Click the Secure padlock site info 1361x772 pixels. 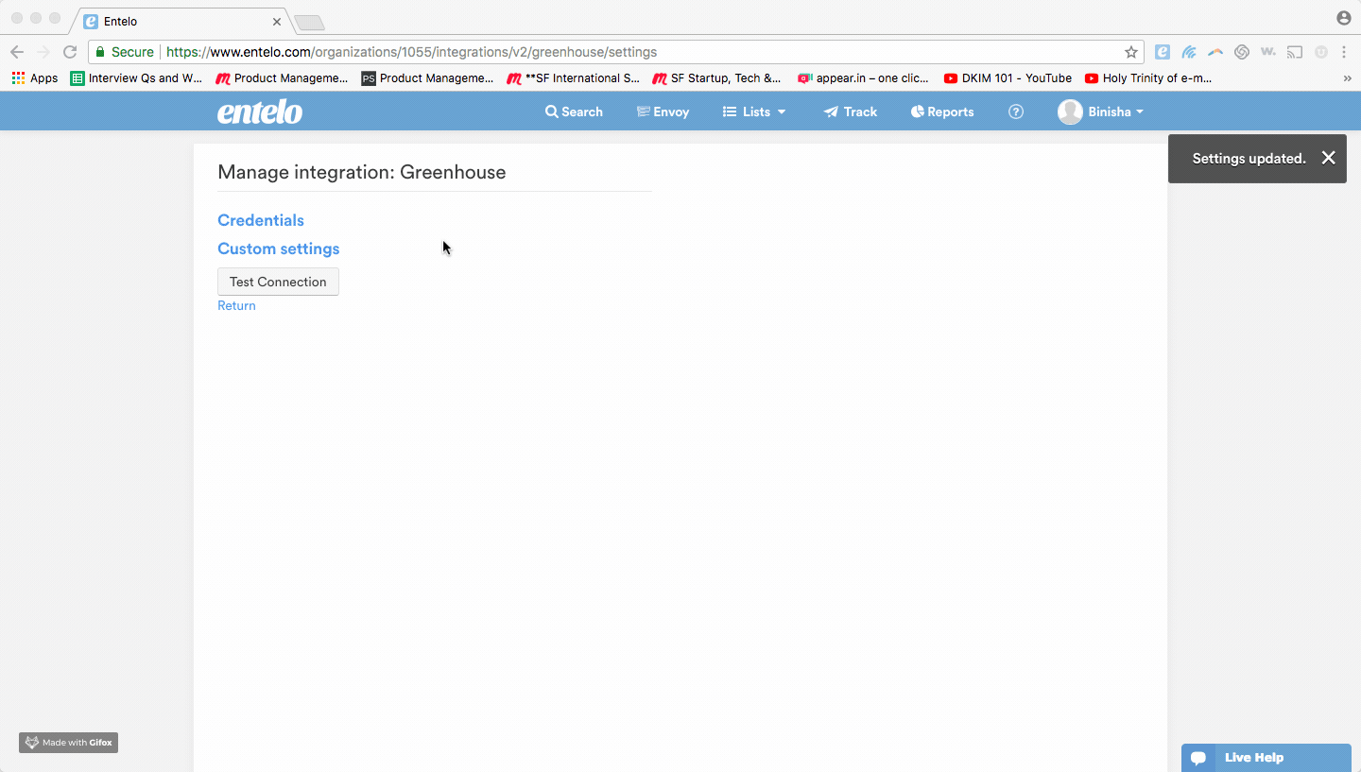(x=124, y=52)
